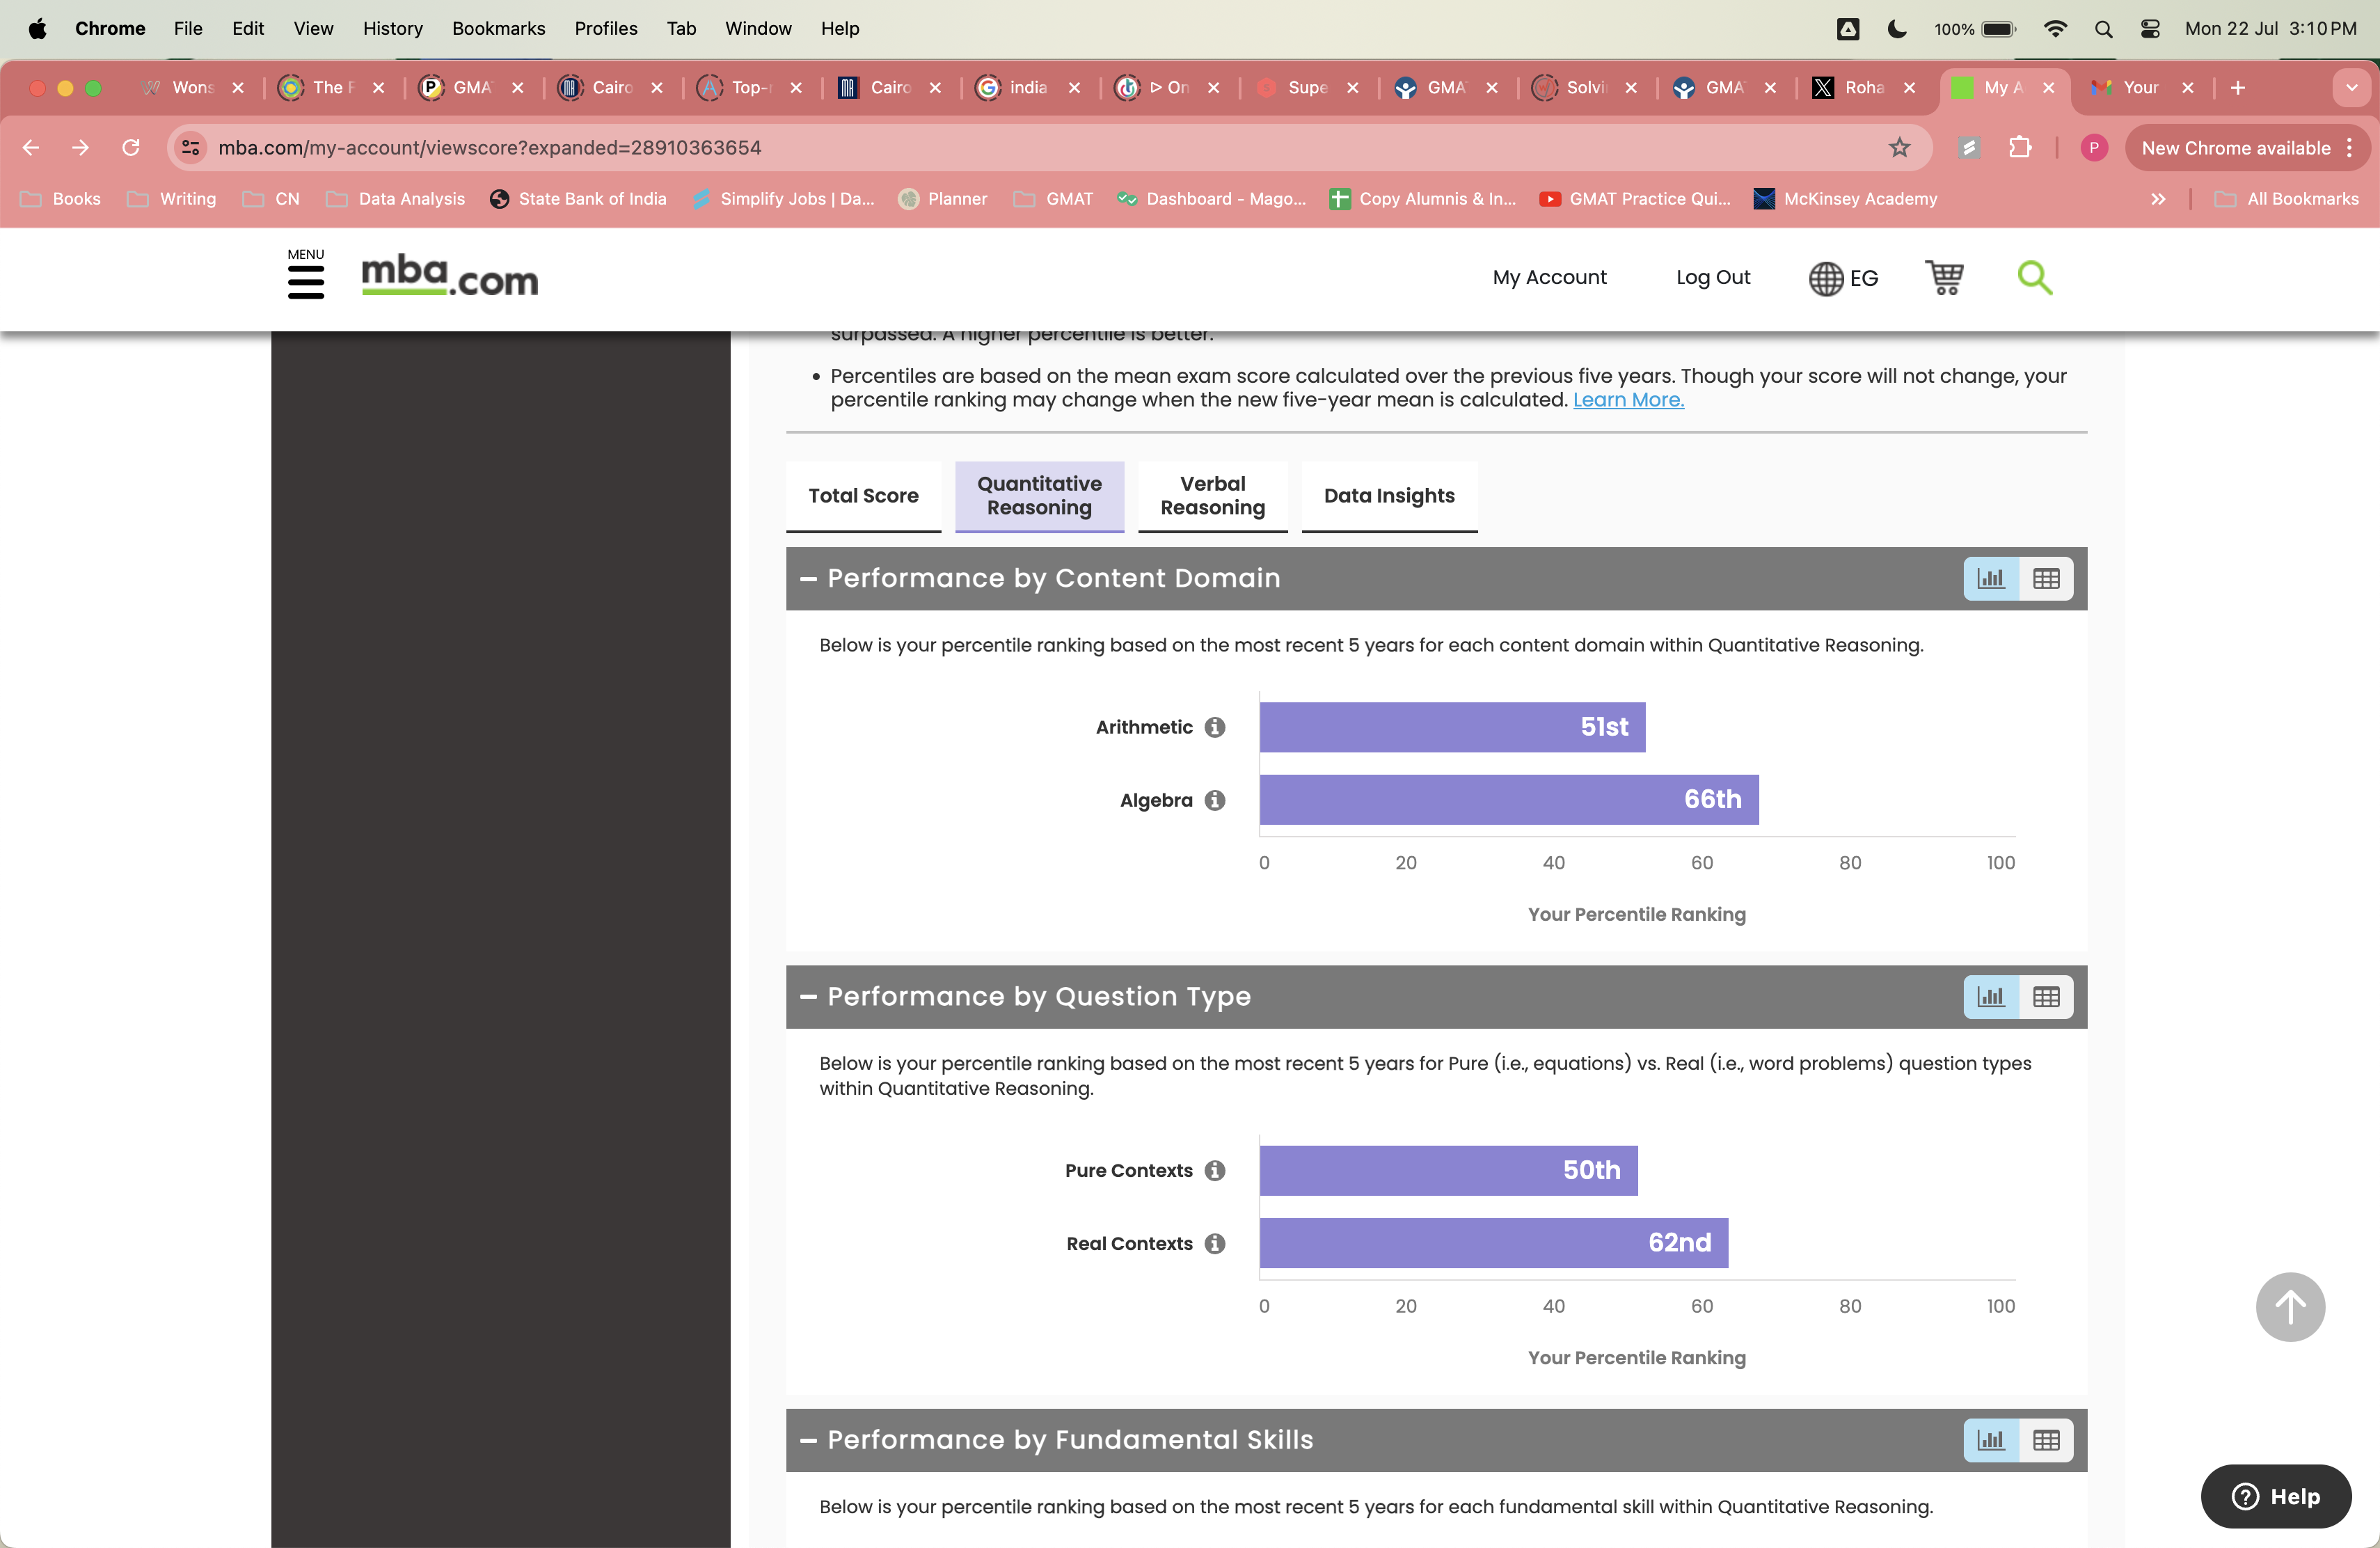2380x1548 pixels.
Task: Show chart view in Performance by Question Type
Action: click(1990, 996)
